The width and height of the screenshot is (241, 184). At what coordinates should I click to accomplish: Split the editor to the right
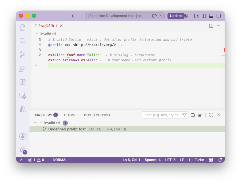211,26
